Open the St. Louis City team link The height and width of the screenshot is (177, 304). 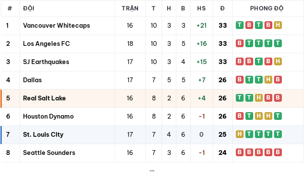point(43,135)
